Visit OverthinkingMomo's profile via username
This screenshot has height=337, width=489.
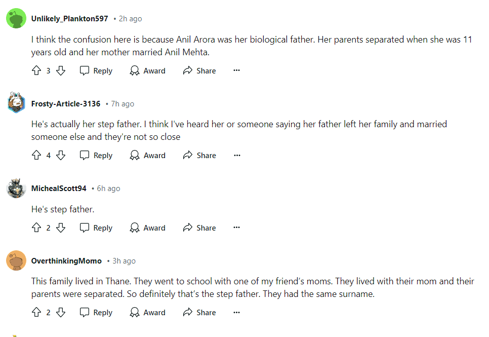66,261
